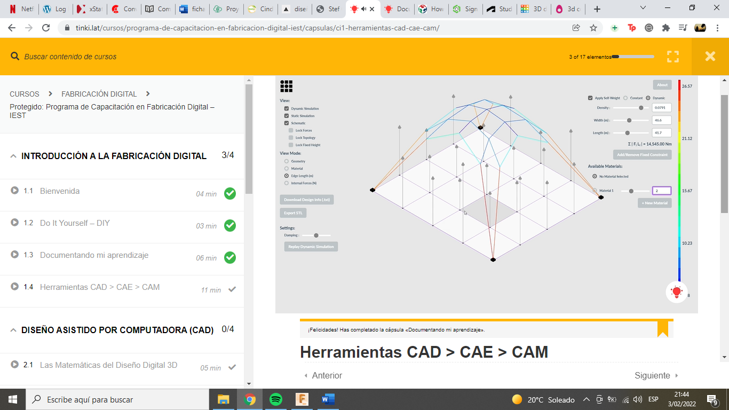The height and width of the screenshot is (410, 729).
Task: Click the search magnifier icon in course bar
Action: tap(14, 57)
